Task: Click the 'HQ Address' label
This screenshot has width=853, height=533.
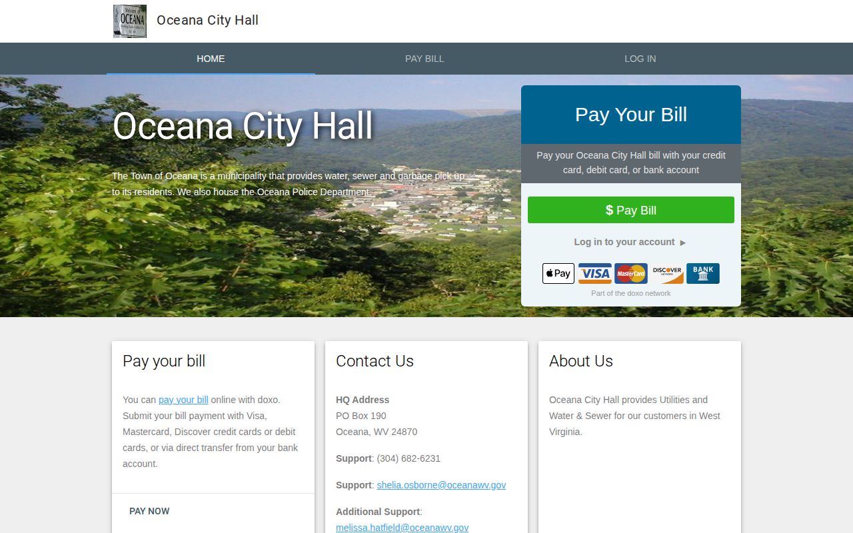Action: coord(363,400)
